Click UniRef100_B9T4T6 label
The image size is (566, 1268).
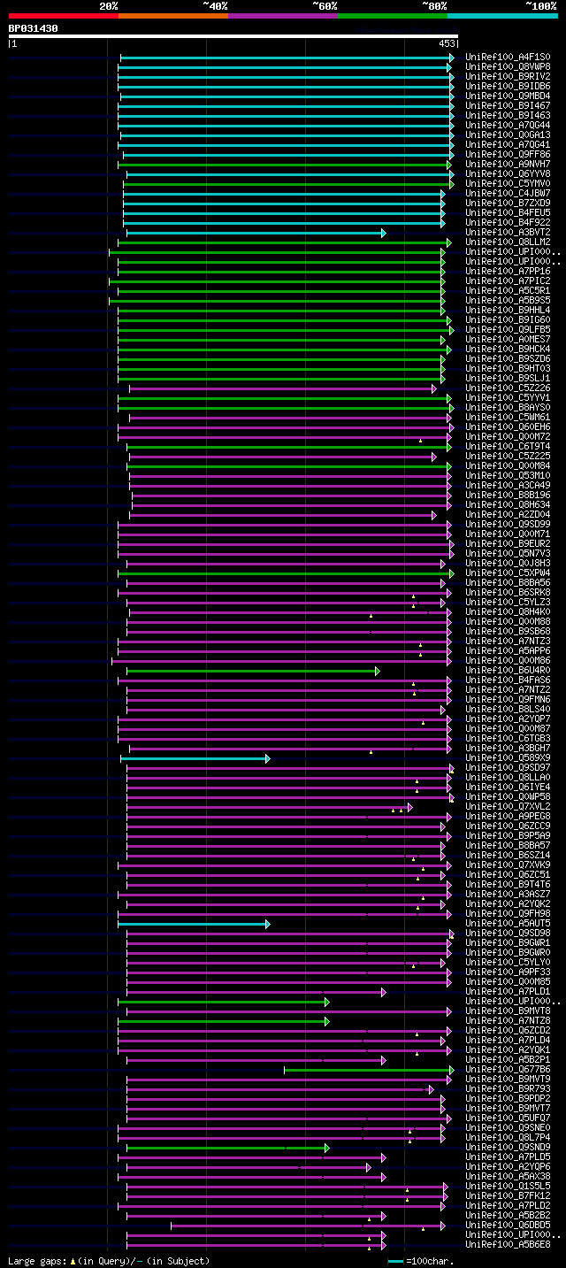(x=508, y=884)
